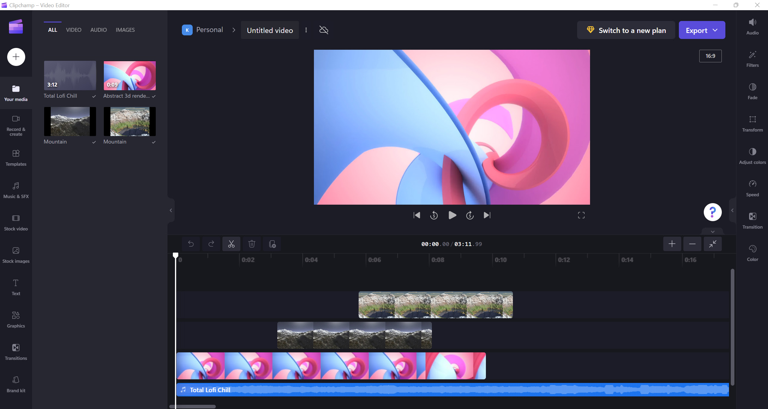
Task: Open the Personal workspace link
Action: pyautogui.click(x=209, y=30)
